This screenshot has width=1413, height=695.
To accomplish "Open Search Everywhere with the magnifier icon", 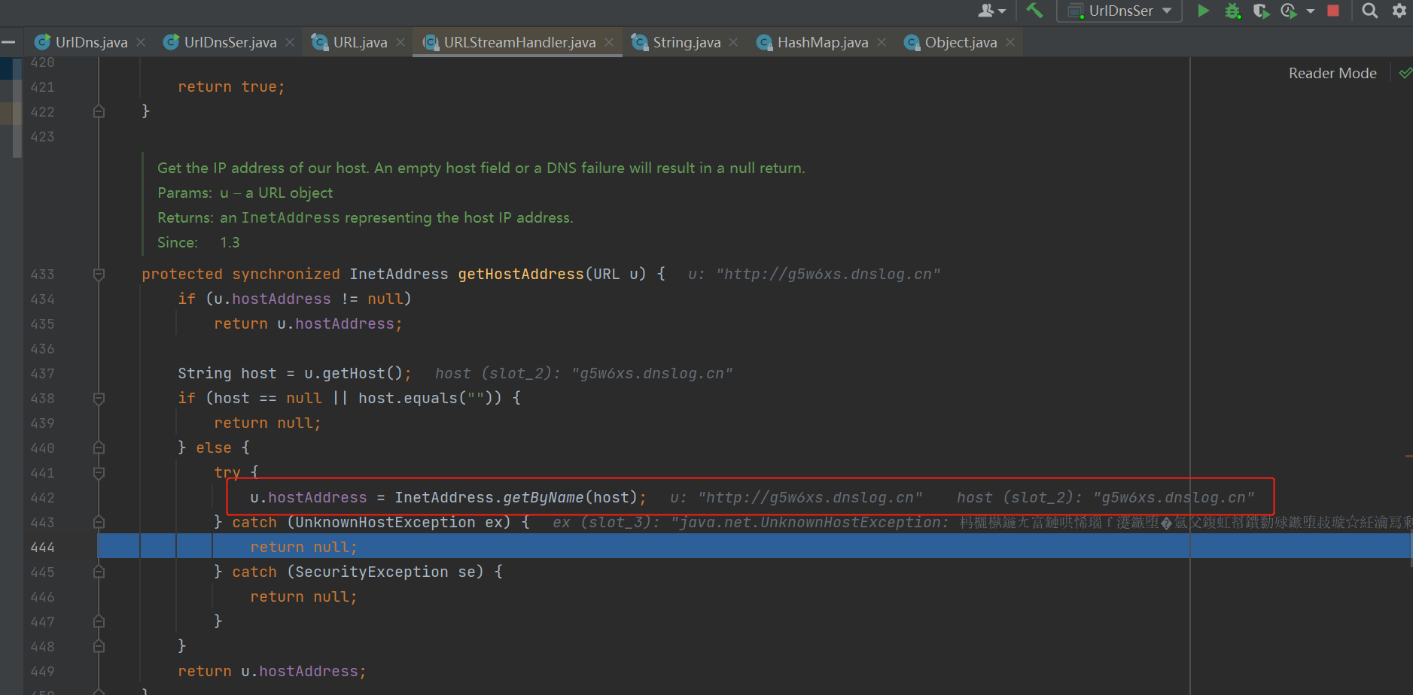I will [1370, 11].
